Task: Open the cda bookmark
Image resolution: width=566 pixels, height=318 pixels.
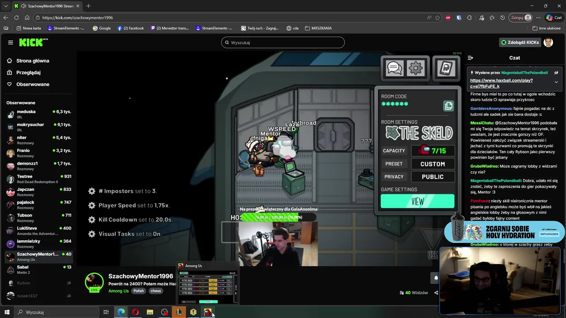Action: pos(292,28)
